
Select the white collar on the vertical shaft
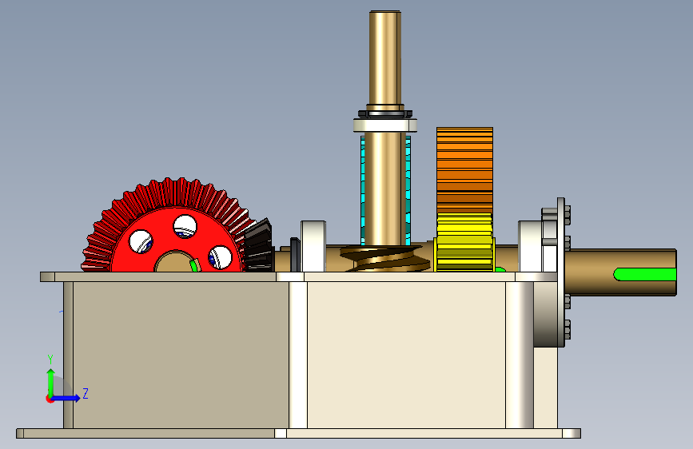[x=385, y=125]
